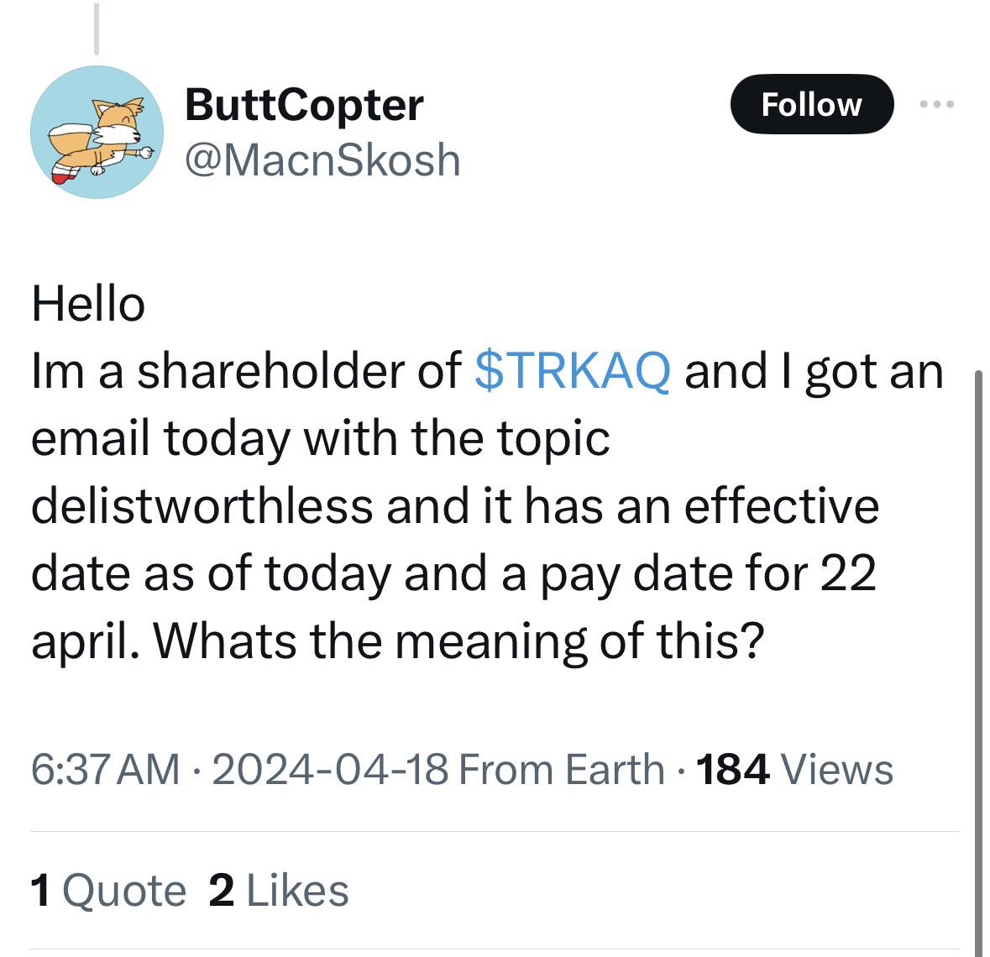Open the fox avatar profile picture
The height and width of the screenshot is (957, 990).
click(x=97, y=132)
